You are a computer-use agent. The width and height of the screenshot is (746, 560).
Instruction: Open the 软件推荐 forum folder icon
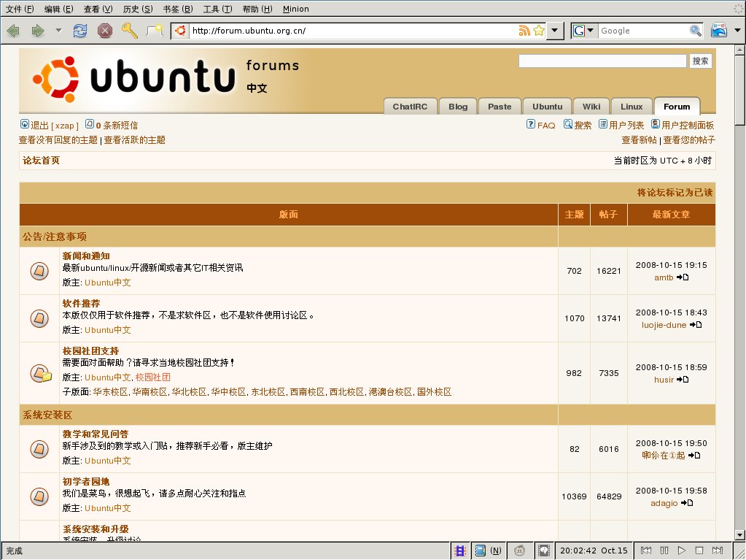pyautogui.click(x=39, y=318)
